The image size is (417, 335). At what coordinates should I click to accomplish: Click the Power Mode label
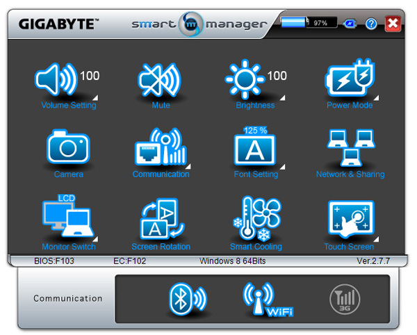coord(350,105)
